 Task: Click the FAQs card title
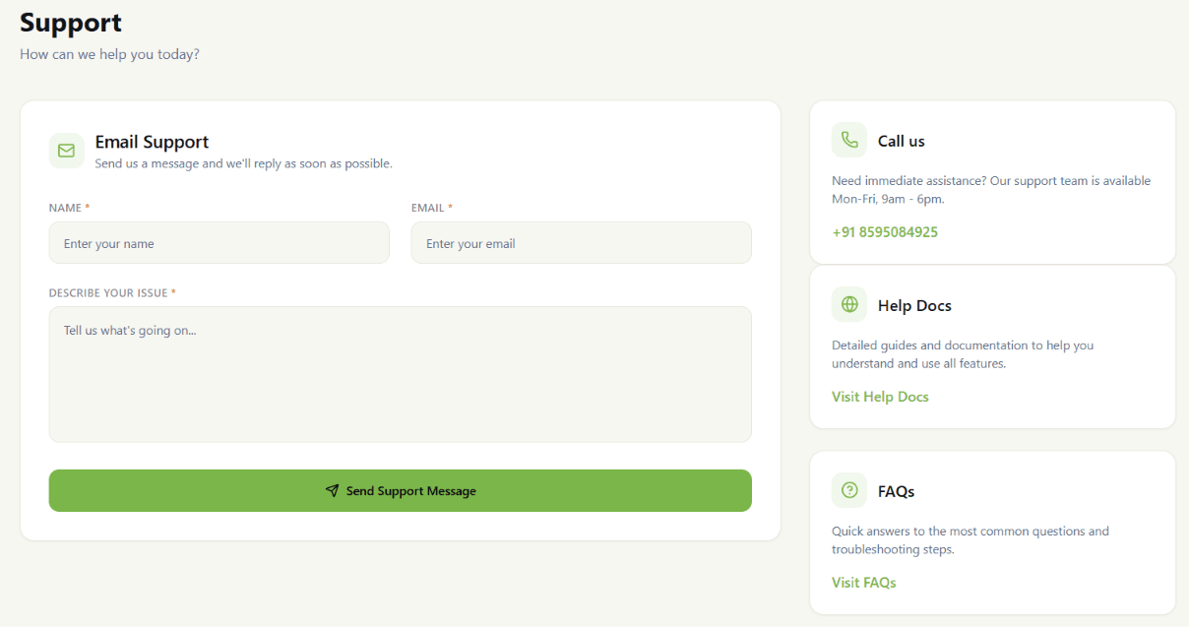coord(897,491)
